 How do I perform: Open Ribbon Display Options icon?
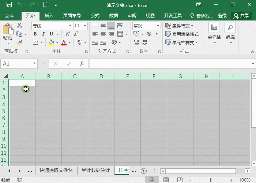(x=199, y=4)
